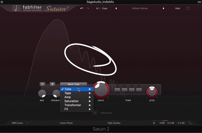Screen dimensions: 202x133
Task: Click the Add Source plus icon
Action: (x=95, y=113)
